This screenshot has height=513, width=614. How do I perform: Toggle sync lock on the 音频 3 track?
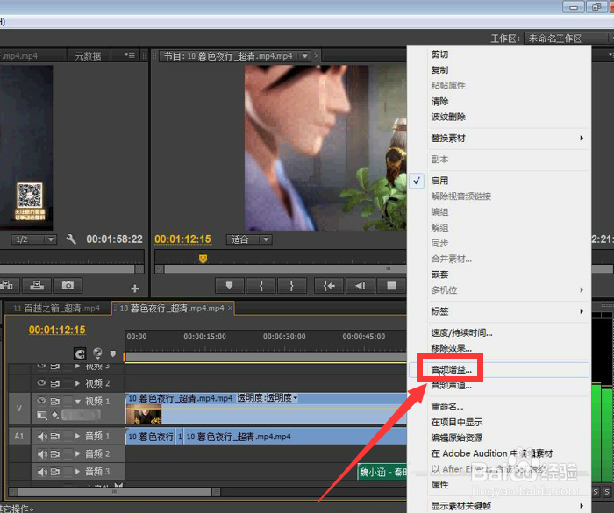pyautogui.click(x=55, y=472)
